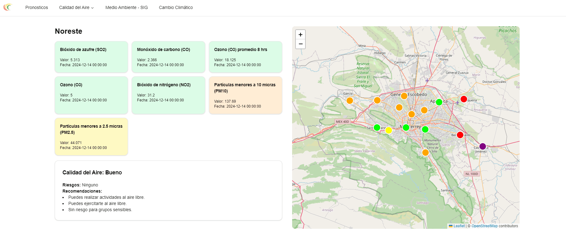566x243 pixels.
Task: Select Ozono (O3) promedio 8 hrs card
Action: coord(245,57)
